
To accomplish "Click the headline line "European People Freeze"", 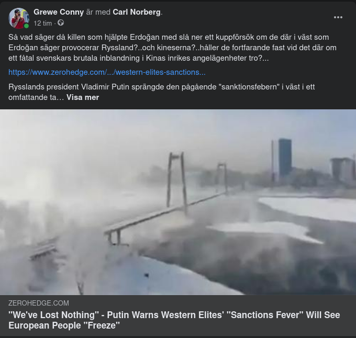I will (x=64, y=325).
